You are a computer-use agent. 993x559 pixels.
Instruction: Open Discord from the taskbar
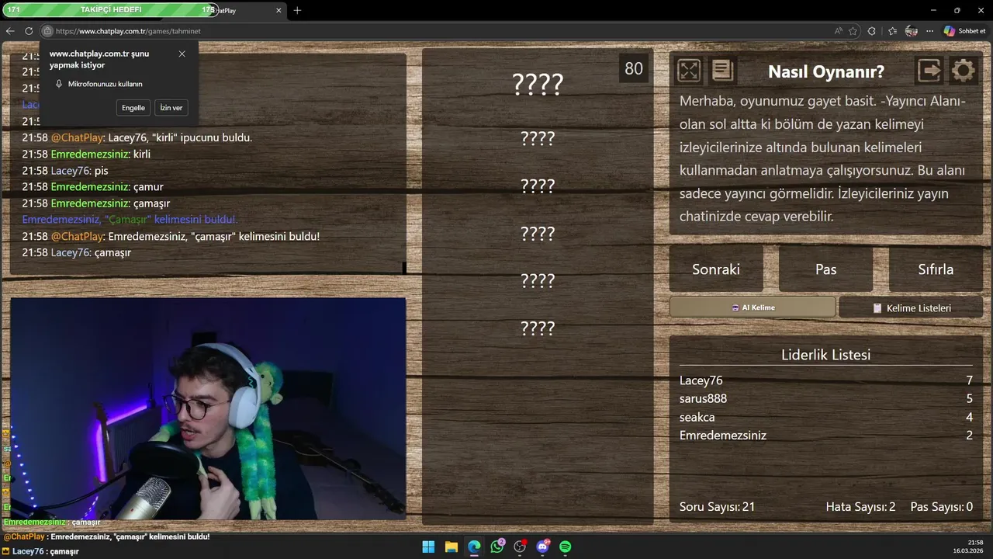(x=542, y=547)
